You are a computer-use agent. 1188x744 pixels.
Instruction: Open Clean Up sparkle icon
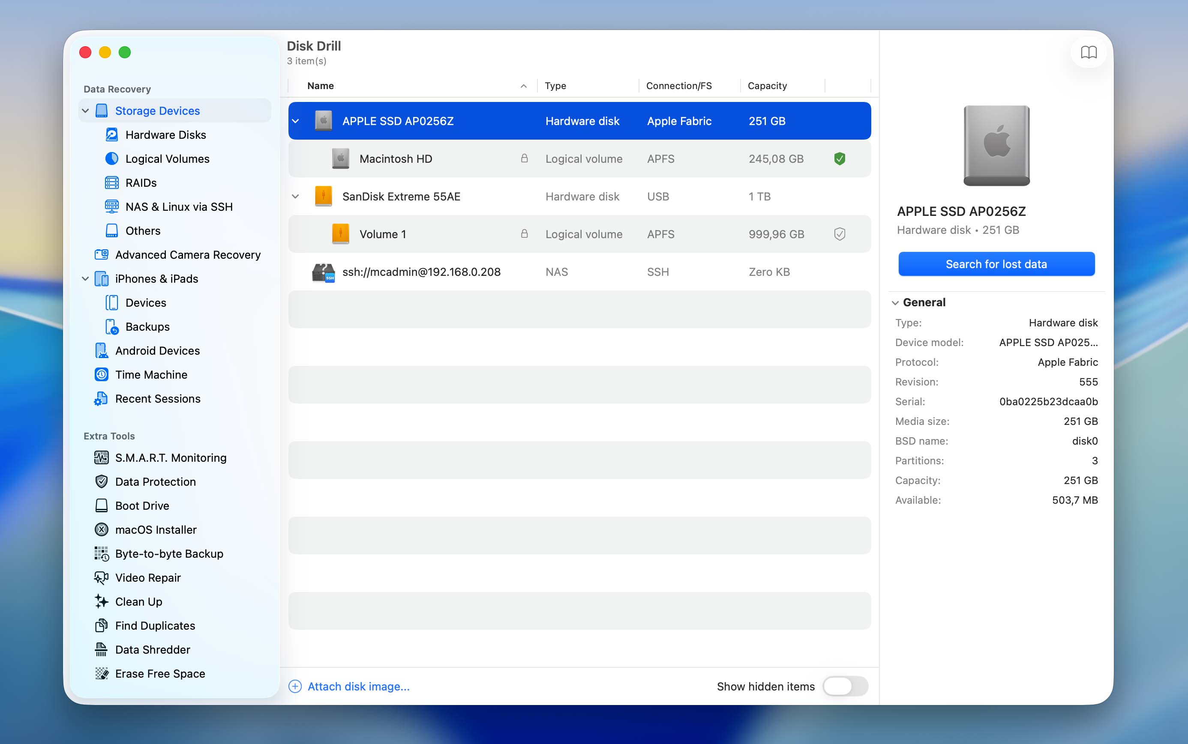[x=102, y=601]
